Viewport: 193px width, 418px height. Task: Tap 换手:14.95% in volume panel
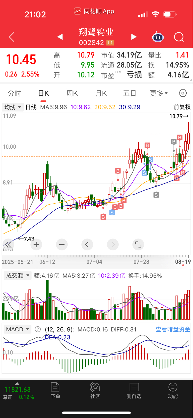pos(145,276)
